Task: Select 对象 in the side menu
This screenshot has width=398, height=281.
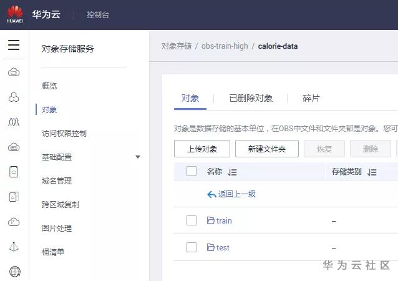Action: (49, 110)
